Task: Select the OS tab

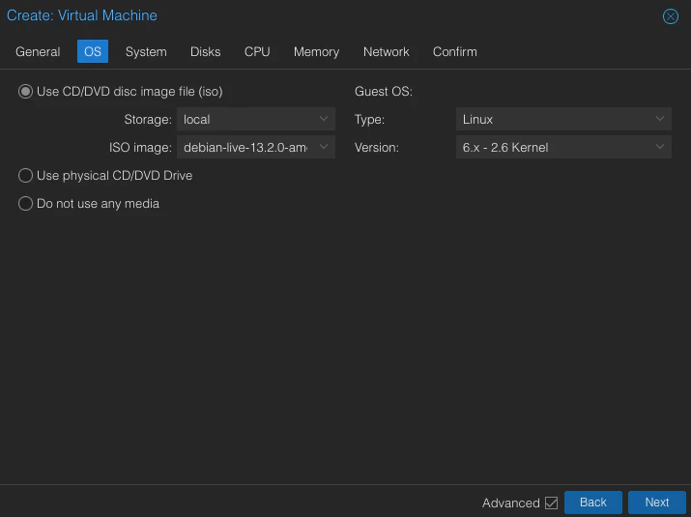Action: (93, 51)
